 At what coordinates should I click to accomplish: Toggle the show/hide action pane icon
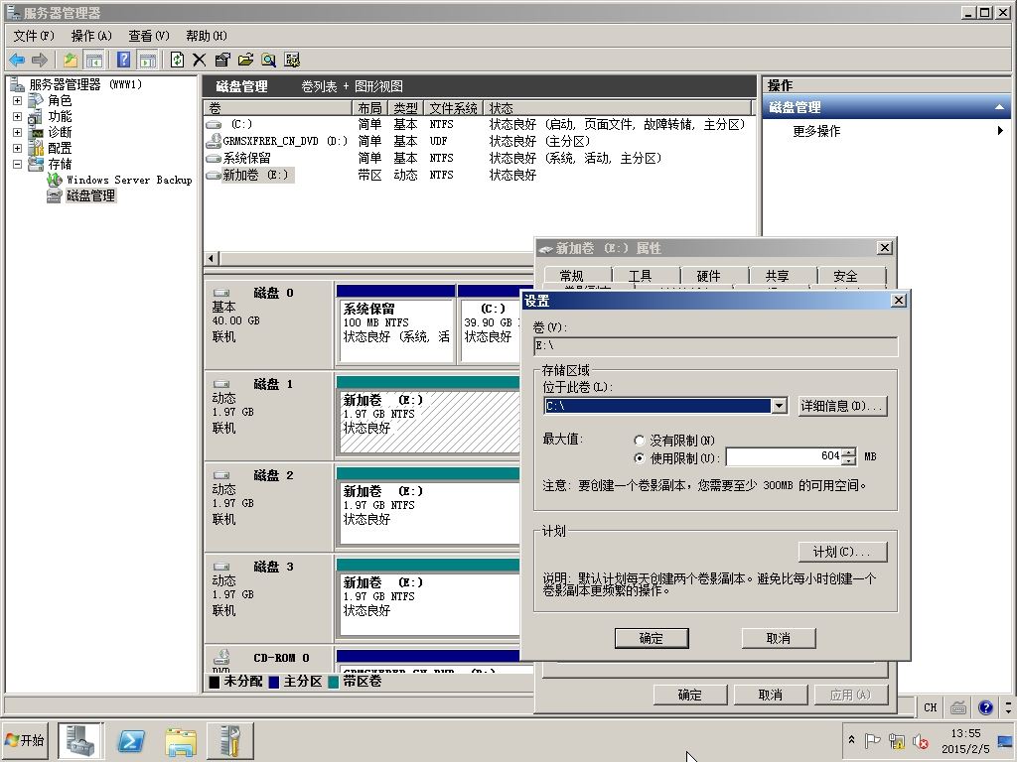tap(148, 61)
